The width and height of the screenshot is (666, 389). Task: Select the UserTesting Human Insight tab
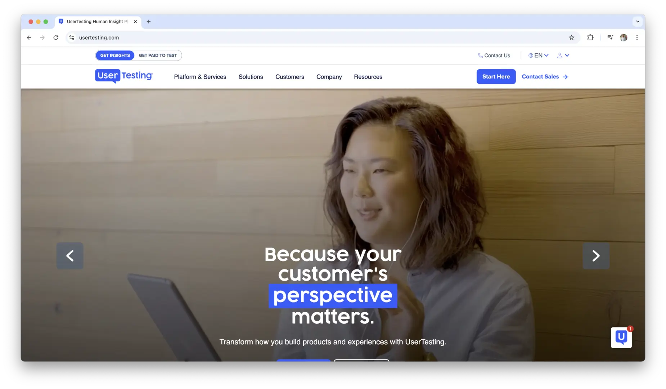click(x=98, y=22)
